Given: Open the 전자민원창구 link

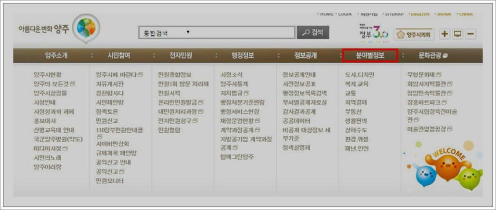Looking at the screenshot, I should click(x=175, y=121).
